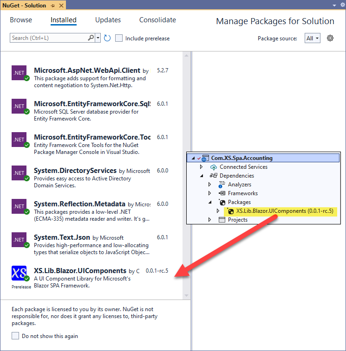
Task: Click version 5.2.7 of WebApi.Client
Action: coord(163,70)
